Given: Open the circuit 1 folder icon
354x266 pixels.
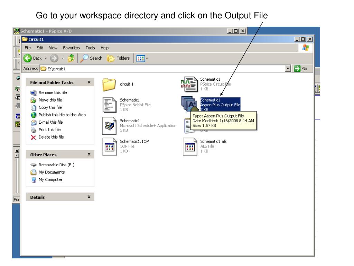Looking at the screenshot, I should coord(109,85).
